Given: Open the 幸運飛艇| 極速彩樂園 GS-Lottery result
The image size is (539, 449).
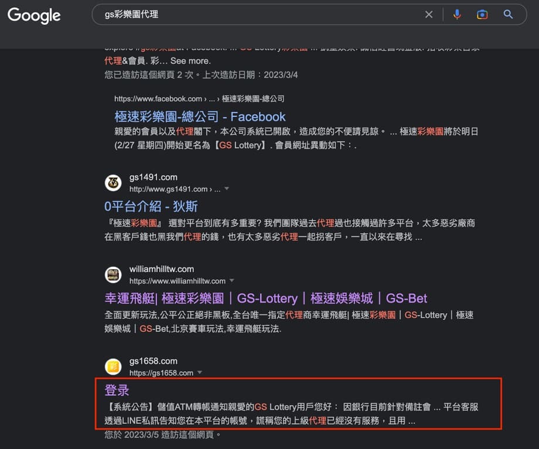Looking at the screenshot, I should point(266,298).
